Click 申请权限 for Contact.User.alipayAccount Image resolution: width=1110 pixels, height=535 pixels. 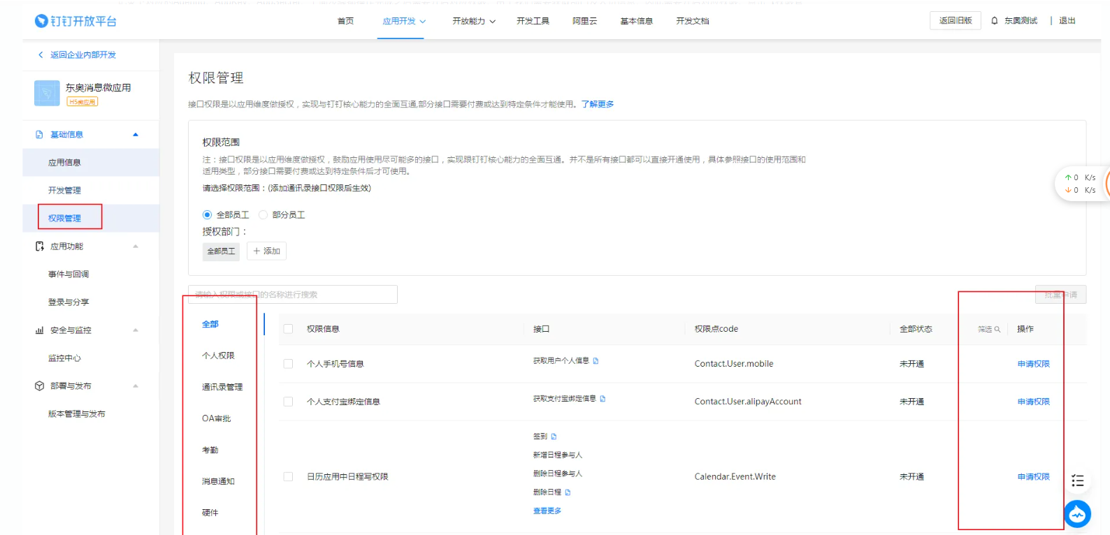1034,402
